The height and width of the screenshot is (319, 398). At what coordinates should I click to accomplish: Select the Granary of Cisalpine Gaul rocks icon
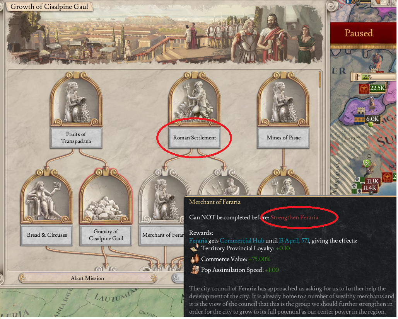click(x=106, y=197)
